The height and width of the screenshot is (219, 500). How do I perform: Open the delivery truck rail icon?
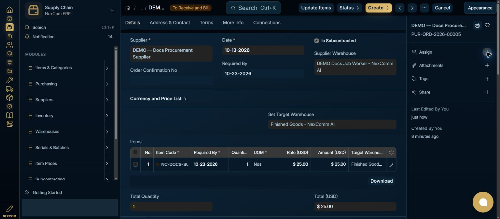point(9,89)
